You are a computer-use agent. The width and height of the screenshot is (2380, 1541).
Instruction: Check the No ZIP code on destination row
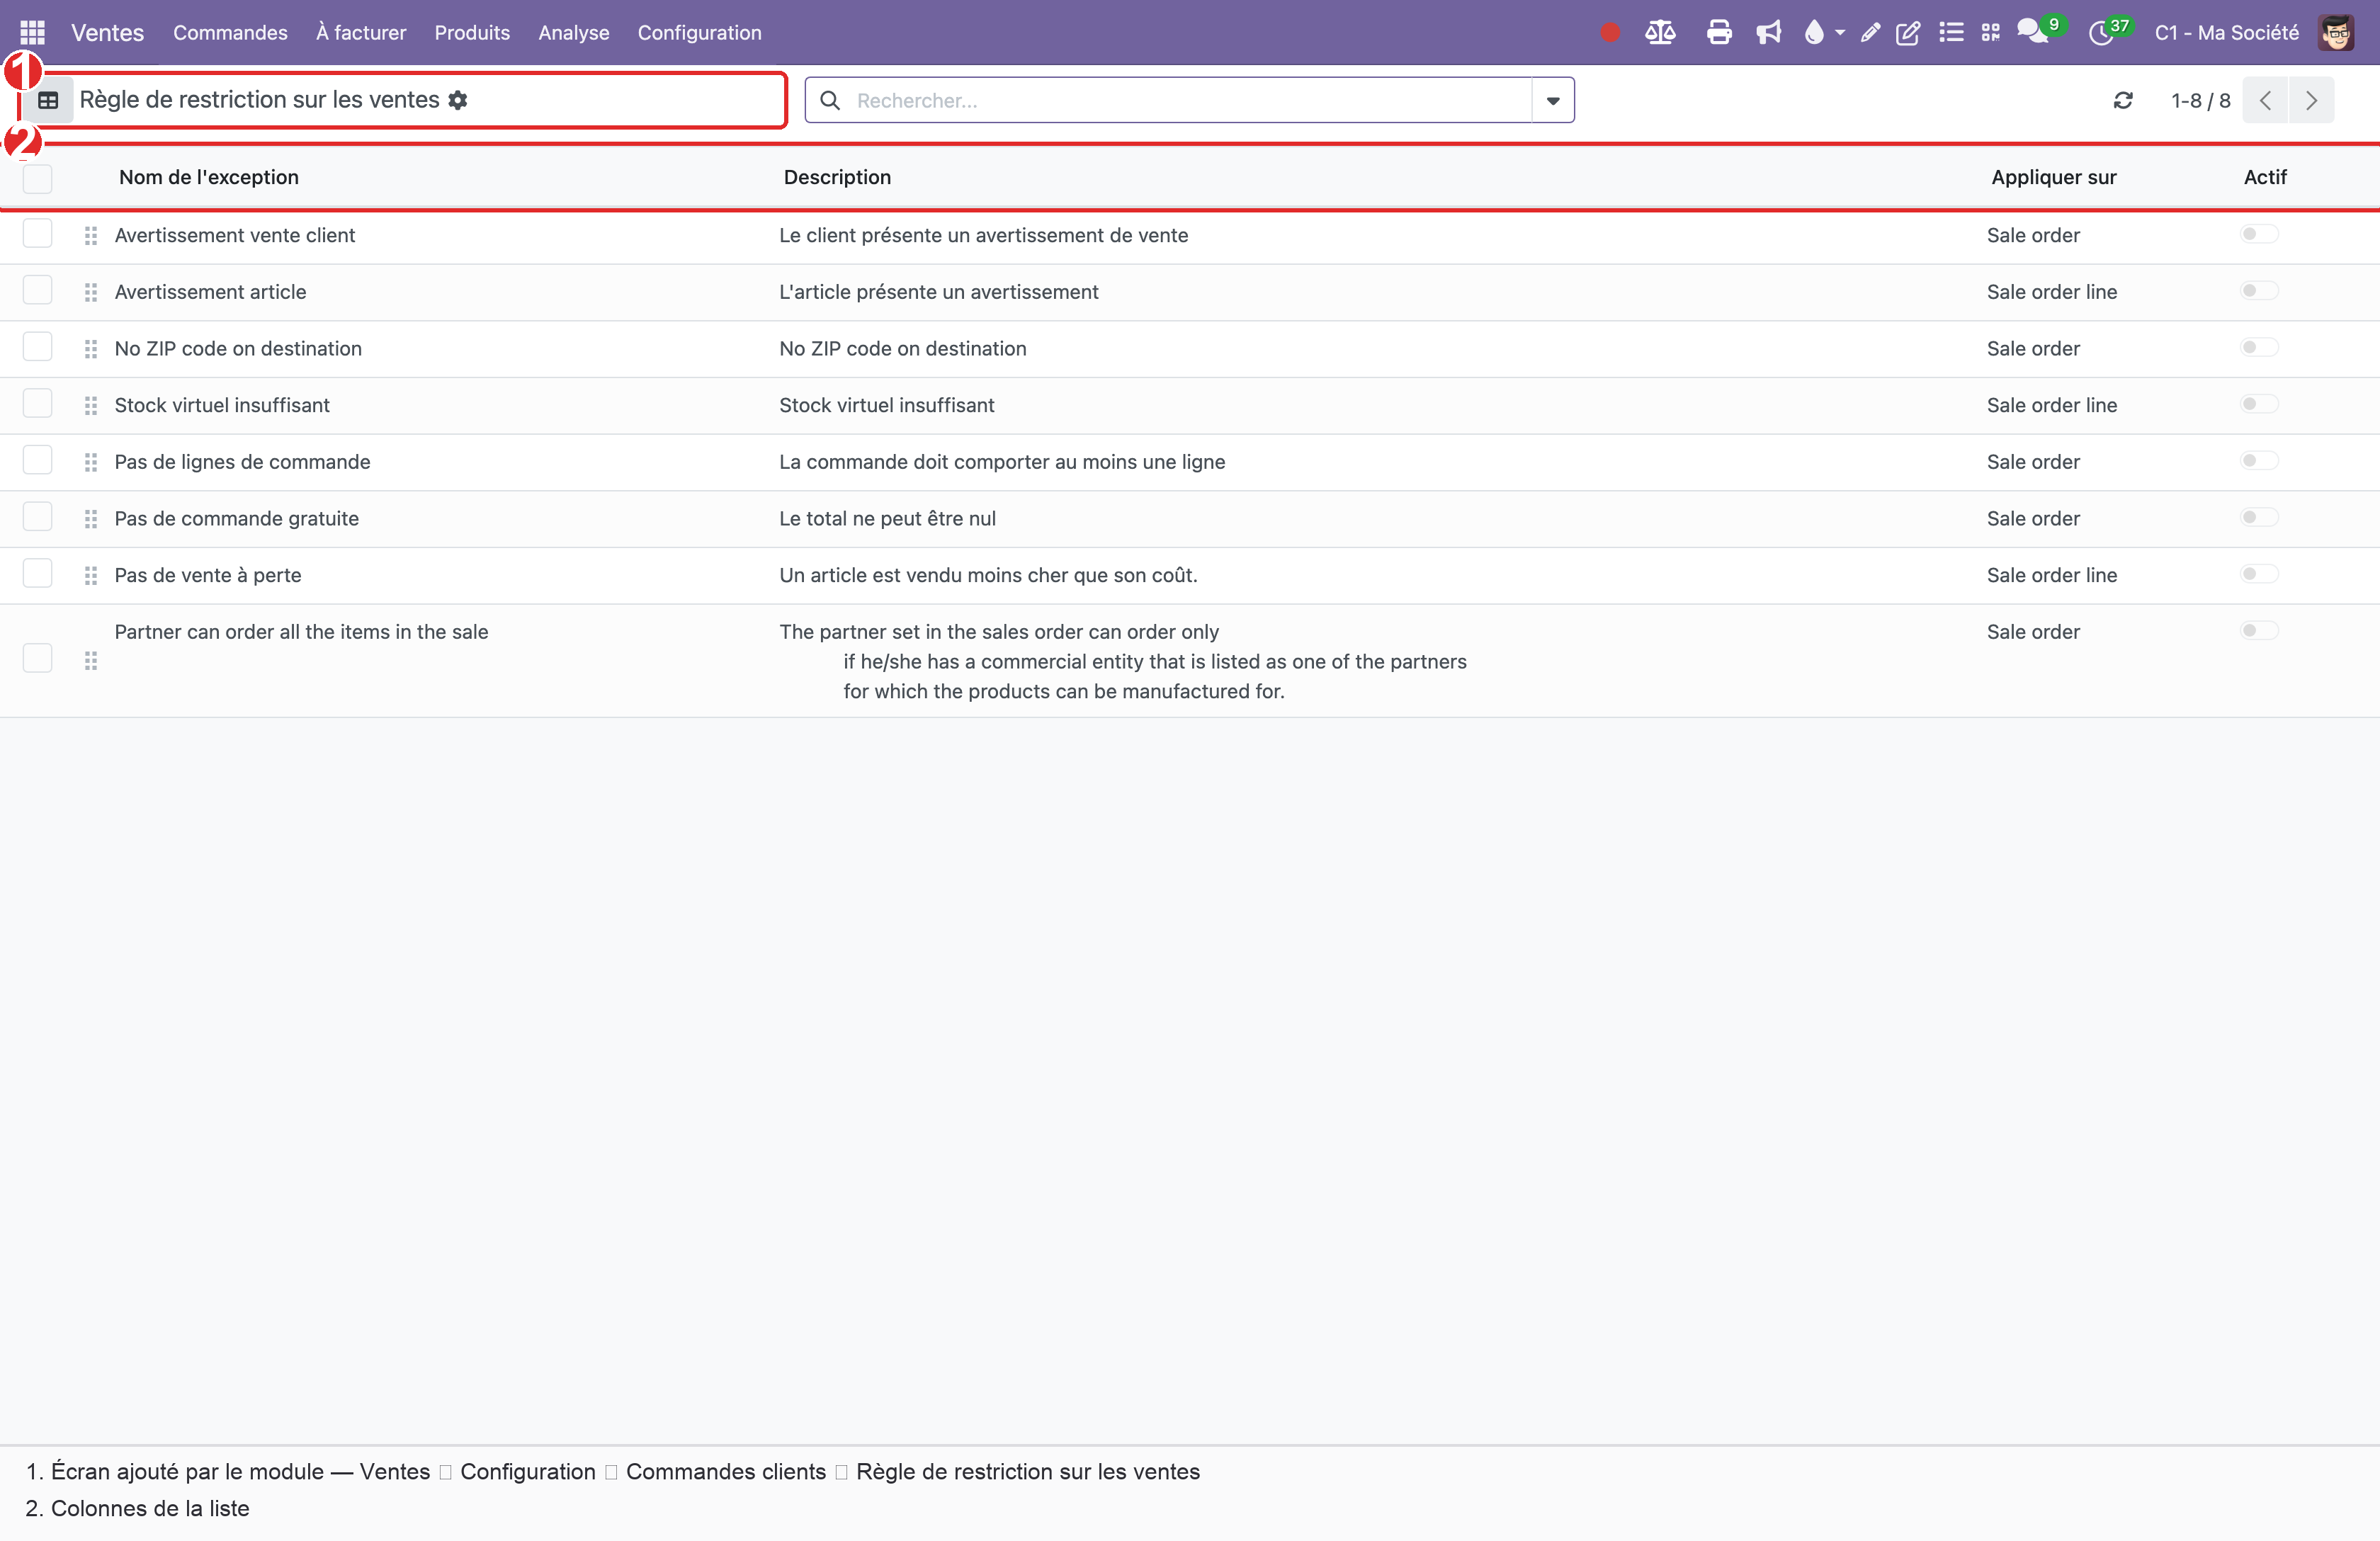click(37, 347)
